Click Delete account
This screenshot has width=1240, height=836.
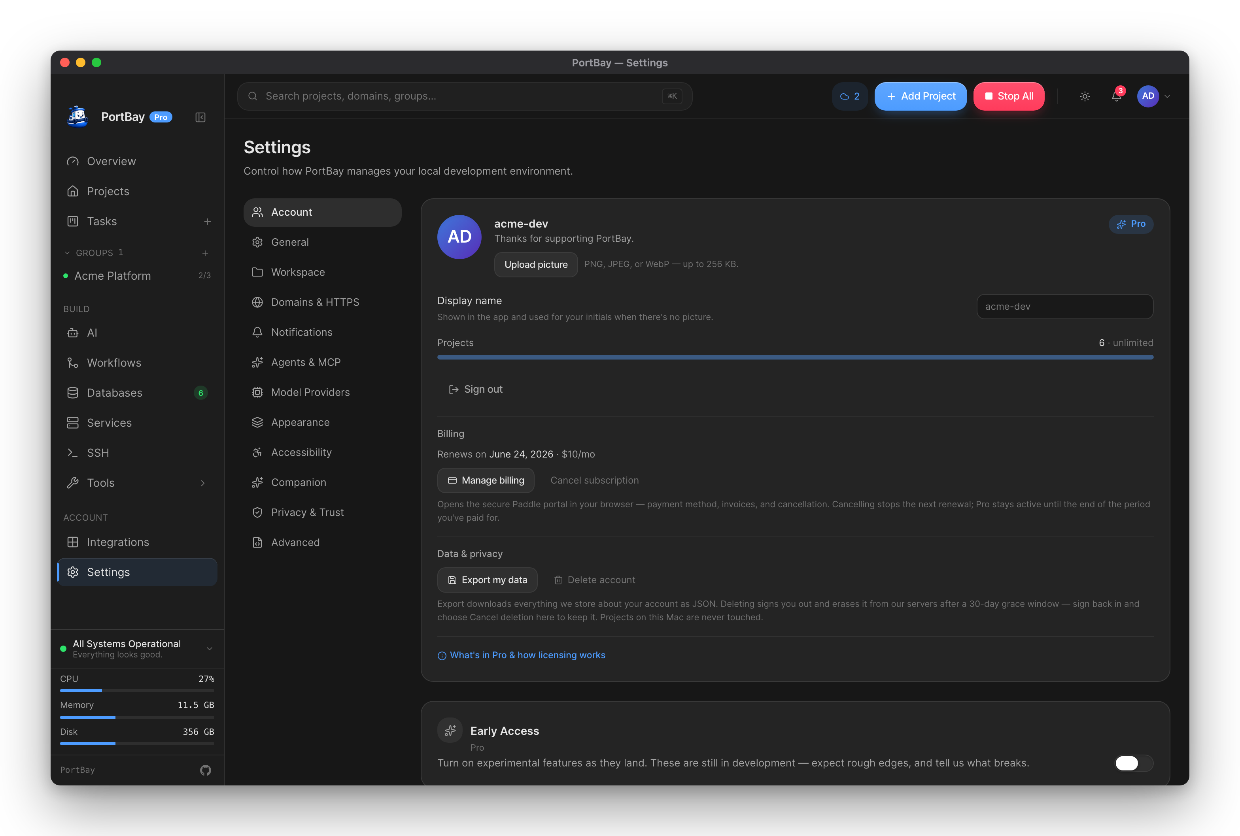(x=595, y=580)
